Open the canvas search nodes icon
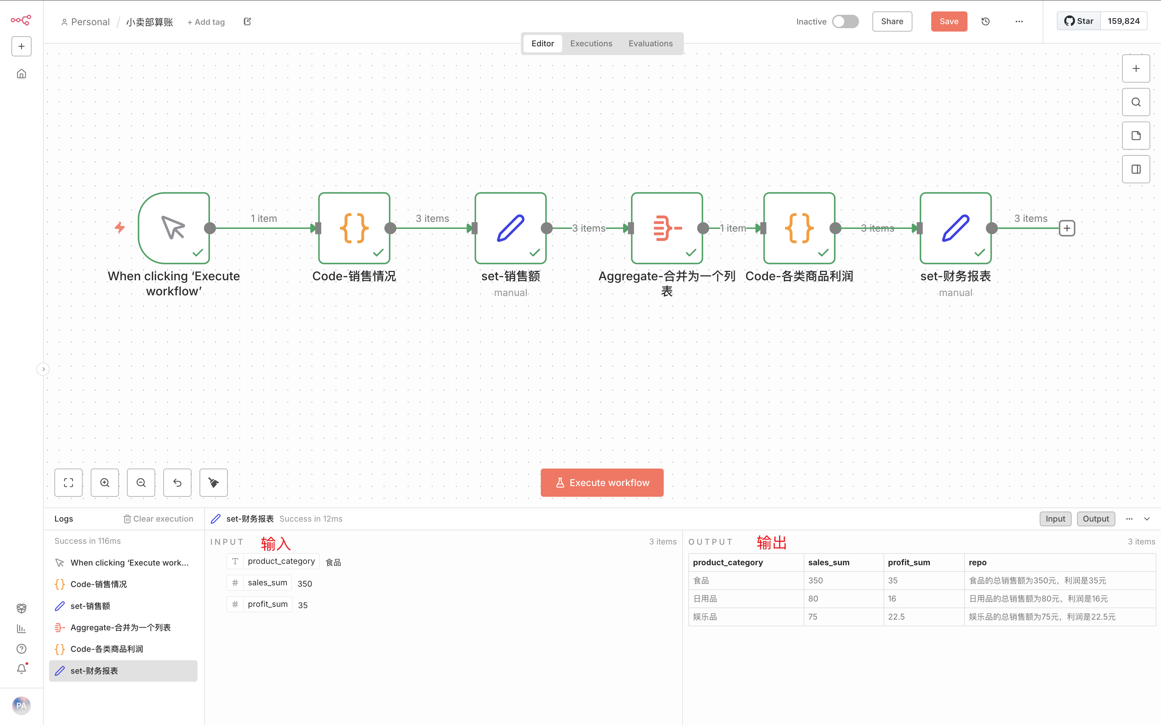Screen dimensions: 1161x725 [x=1135, y=102]
